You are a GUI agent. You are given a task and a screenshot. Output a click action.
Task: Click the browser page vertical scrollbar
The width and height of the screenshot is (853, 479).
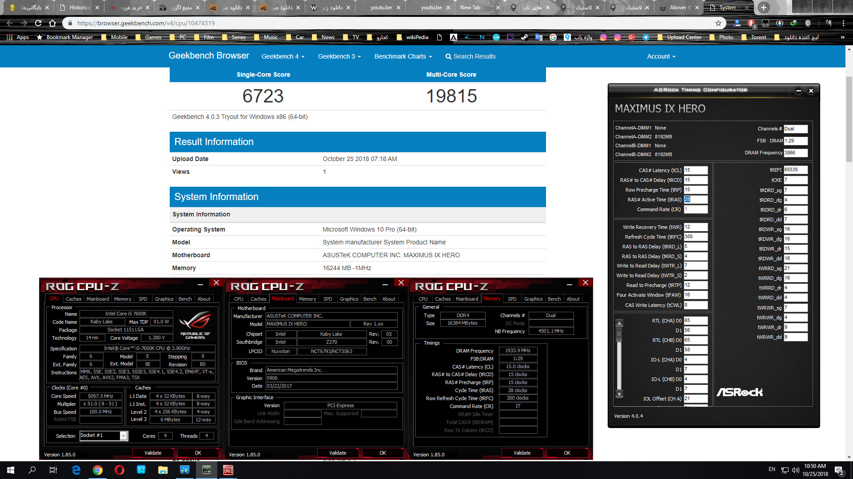pos(849,120)
